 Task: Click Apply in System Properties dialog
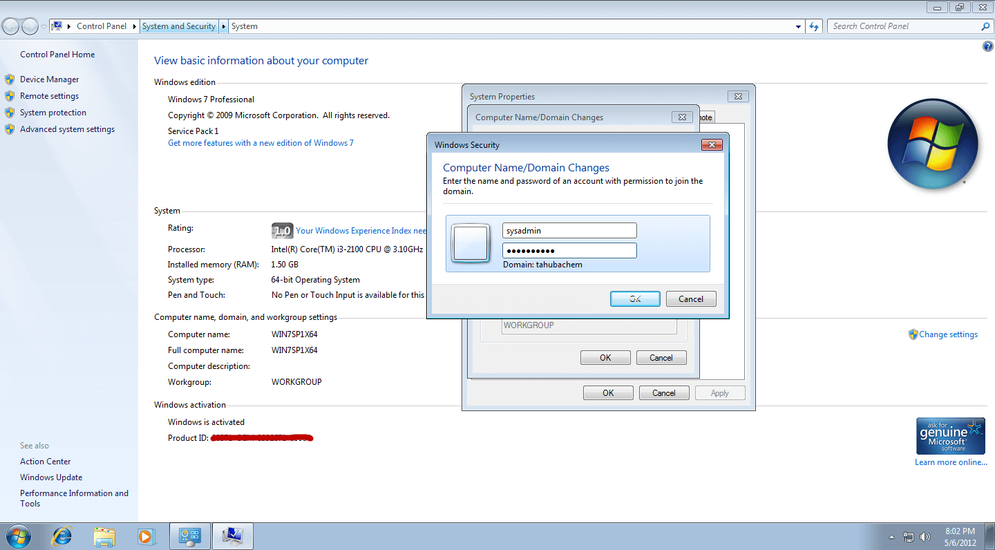point(720,393)
